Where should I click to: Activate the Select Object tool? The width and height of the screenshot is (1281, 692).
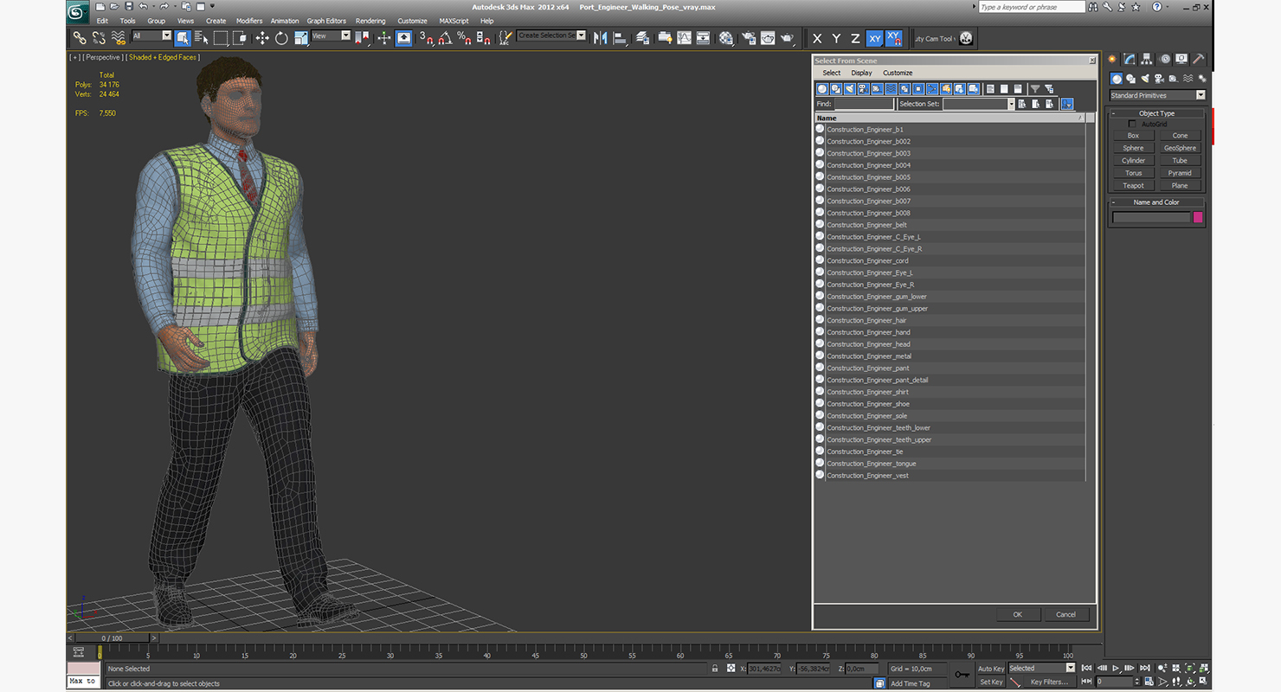click(183, 38)
